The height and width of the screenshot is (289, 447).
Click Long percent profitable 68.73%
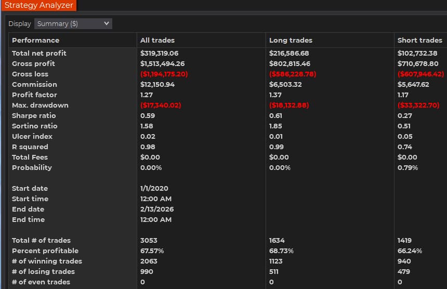click(281, 251)
